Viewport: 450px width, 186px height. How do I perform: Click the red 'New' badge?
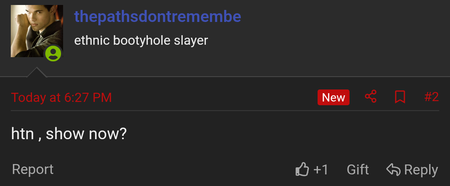(333, 97)
